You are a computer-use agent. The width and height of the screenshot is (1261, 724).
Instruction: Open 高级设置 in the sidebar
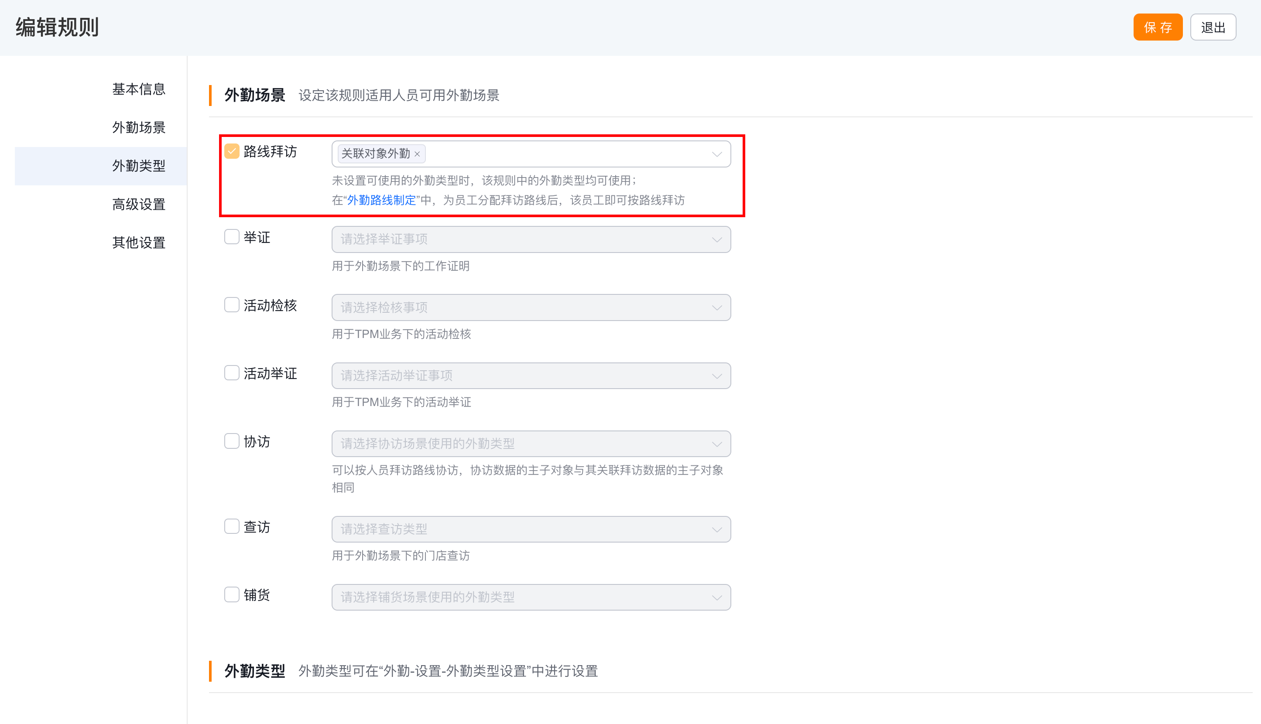(139, 205)
